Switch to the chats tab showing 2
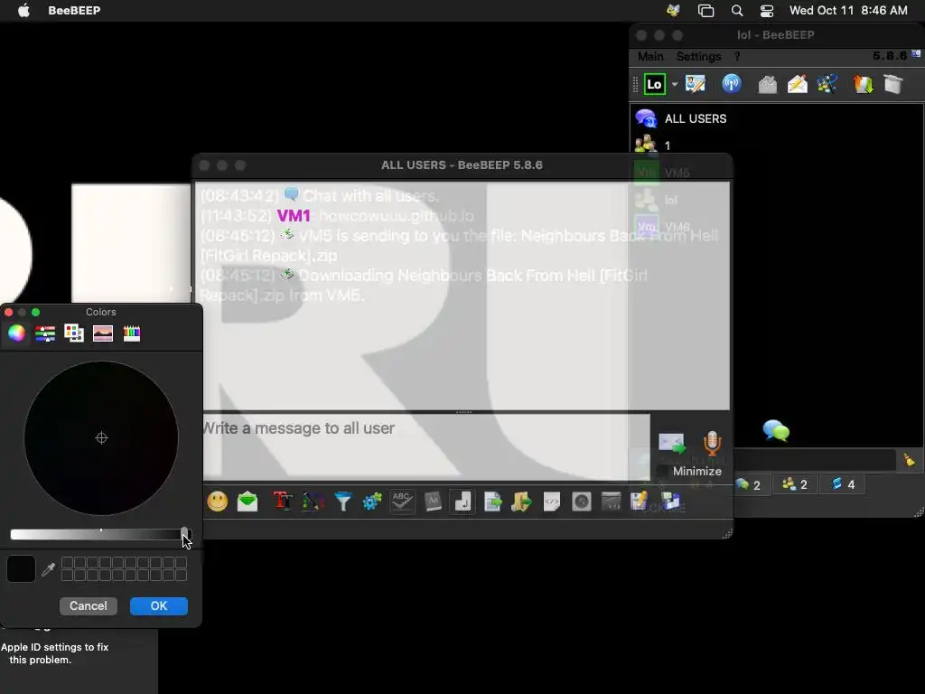This screenshot has width=925, height=694. (749, 484)
